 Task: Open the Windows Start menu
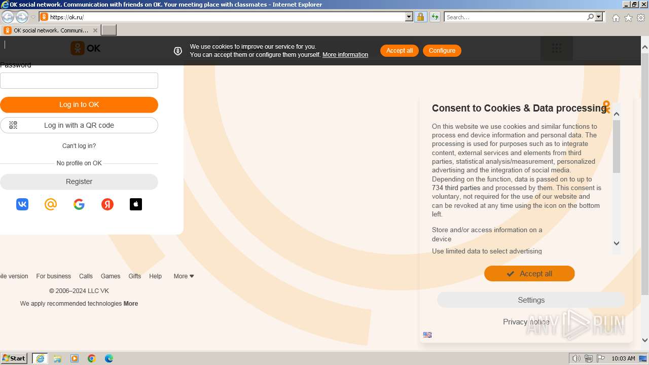(x=14, y=358)
